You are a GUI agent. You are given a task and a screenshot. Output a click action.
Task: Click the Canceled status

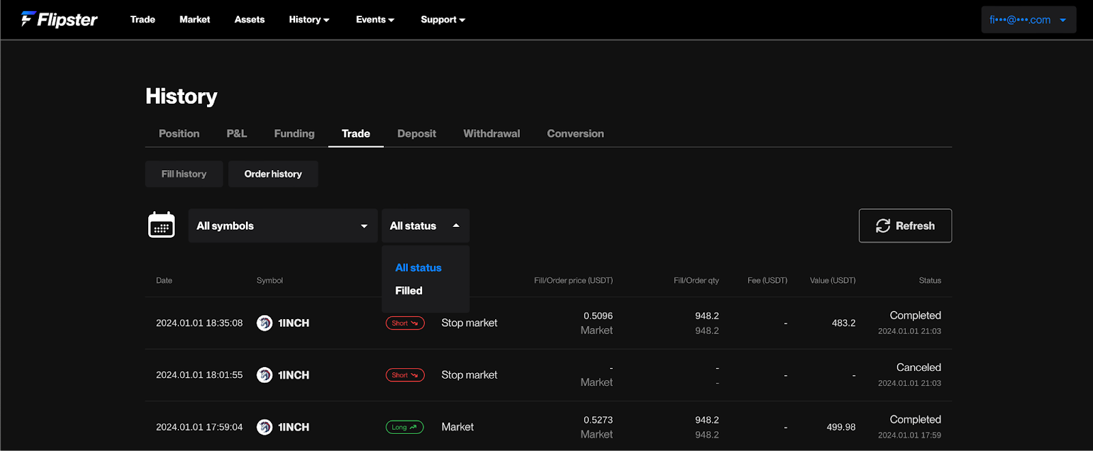click(919, 367)
